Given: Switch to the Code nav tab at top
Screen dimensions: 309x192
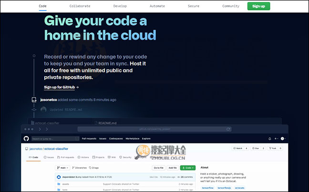Looking at the screenshot, I should pos(42,6).
